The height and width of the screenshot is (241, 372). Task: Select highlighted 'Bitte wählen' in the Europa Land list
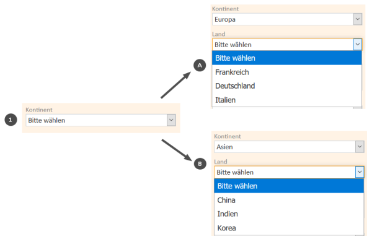[x=287, y=58]
